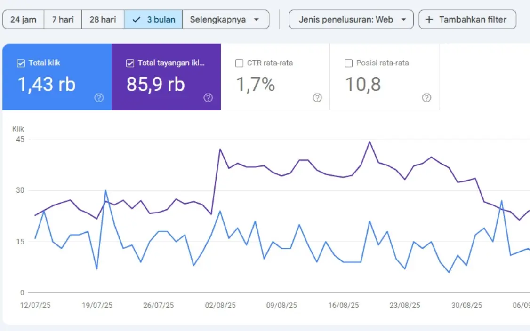
Task: Choose the 28 hari date range
Action: pos(103,20)
